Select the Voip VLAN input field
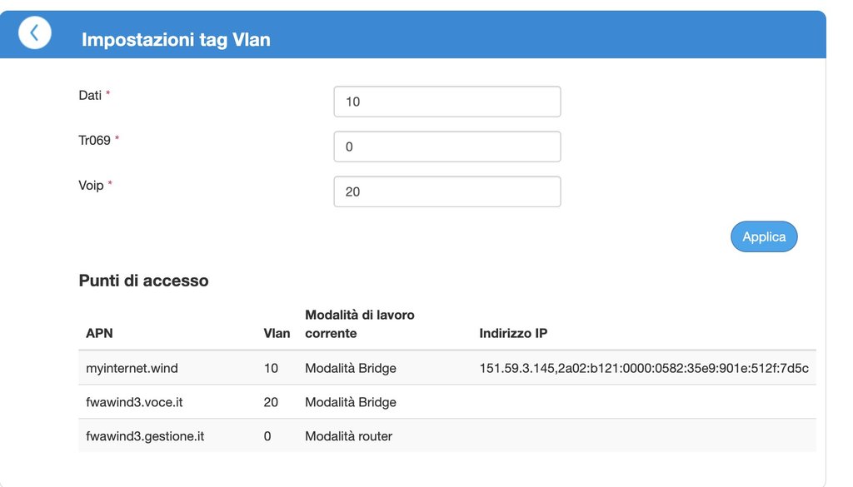 [446, 191]
